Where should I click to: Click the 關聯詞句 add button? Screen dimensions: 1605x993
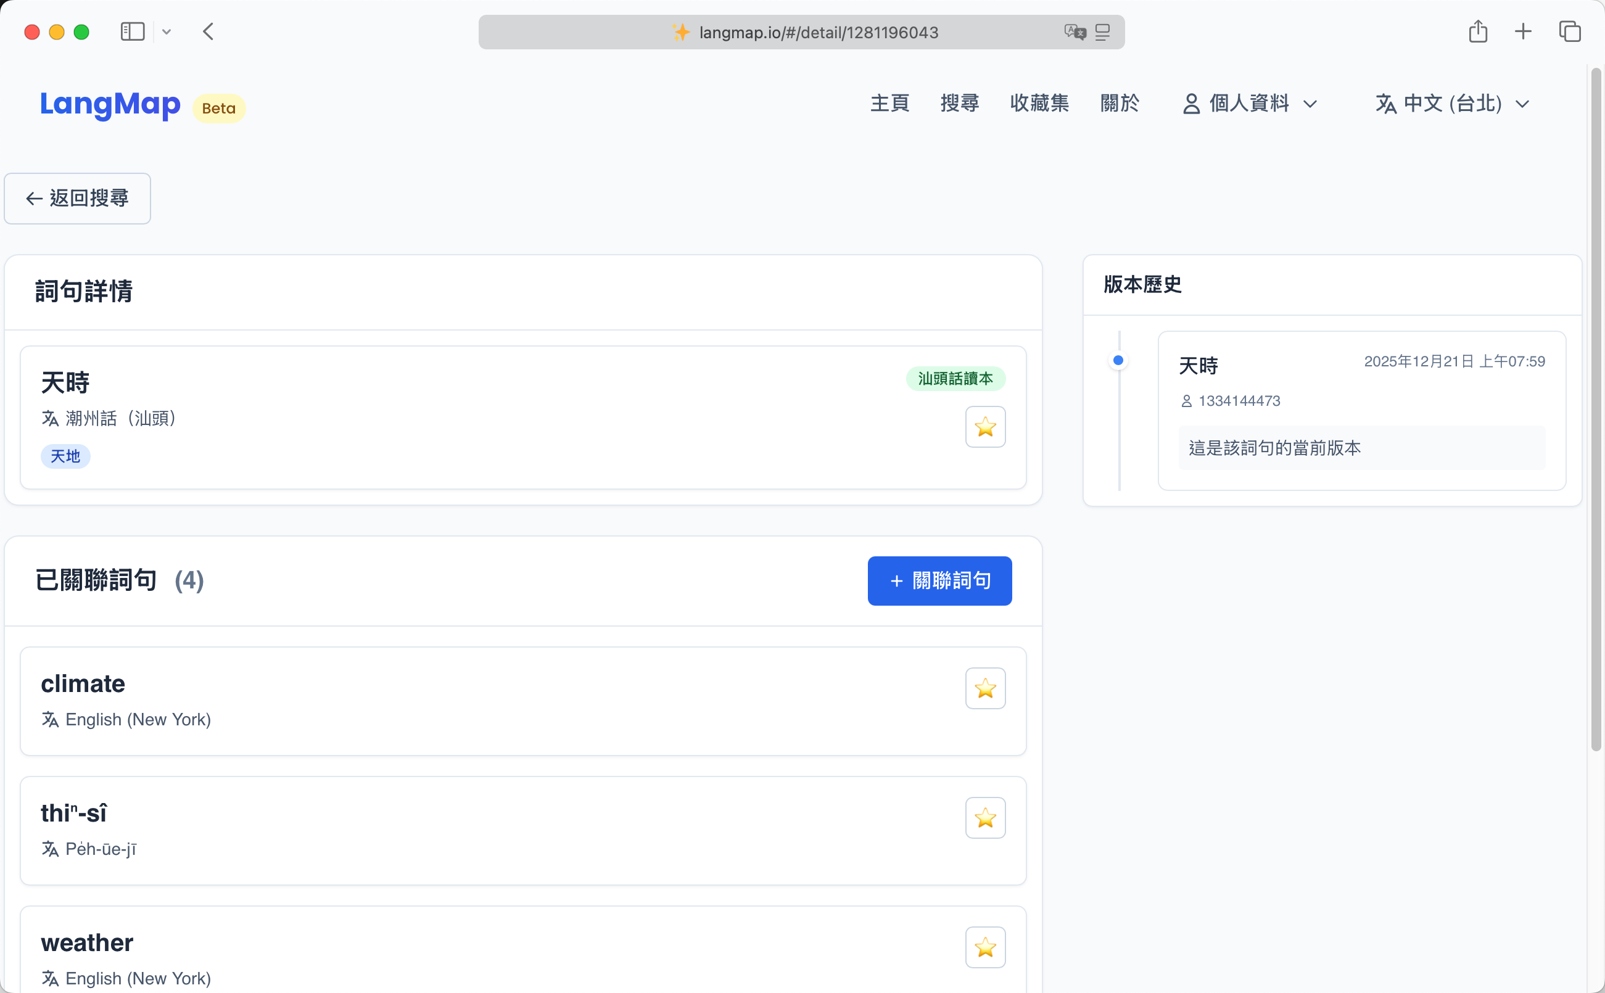point(939,580)
